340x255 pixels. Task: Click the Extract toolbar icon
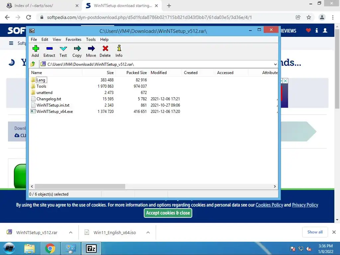(x=49, y=51)
